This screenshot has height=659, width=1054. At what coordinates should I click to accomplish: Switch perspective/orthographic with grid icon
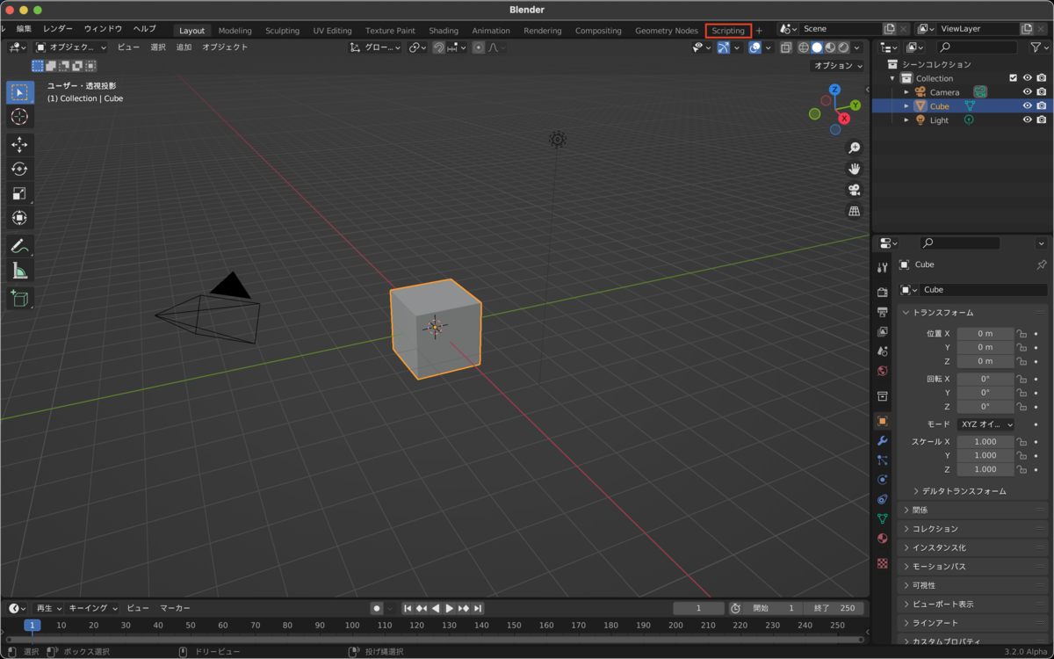(x=854, y=212)
